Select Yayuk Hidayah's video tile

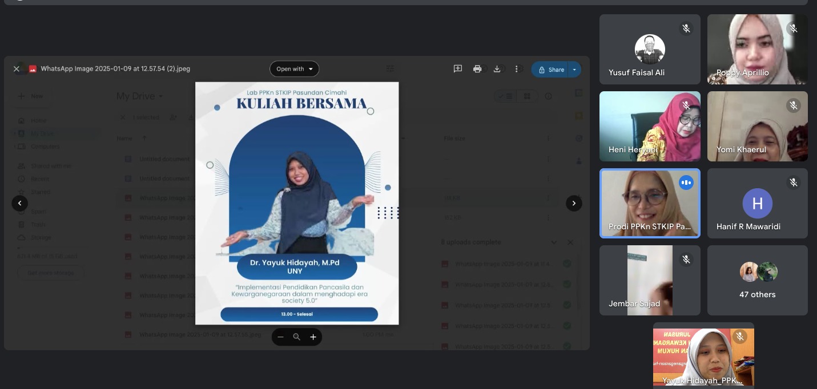pos(703,356)
